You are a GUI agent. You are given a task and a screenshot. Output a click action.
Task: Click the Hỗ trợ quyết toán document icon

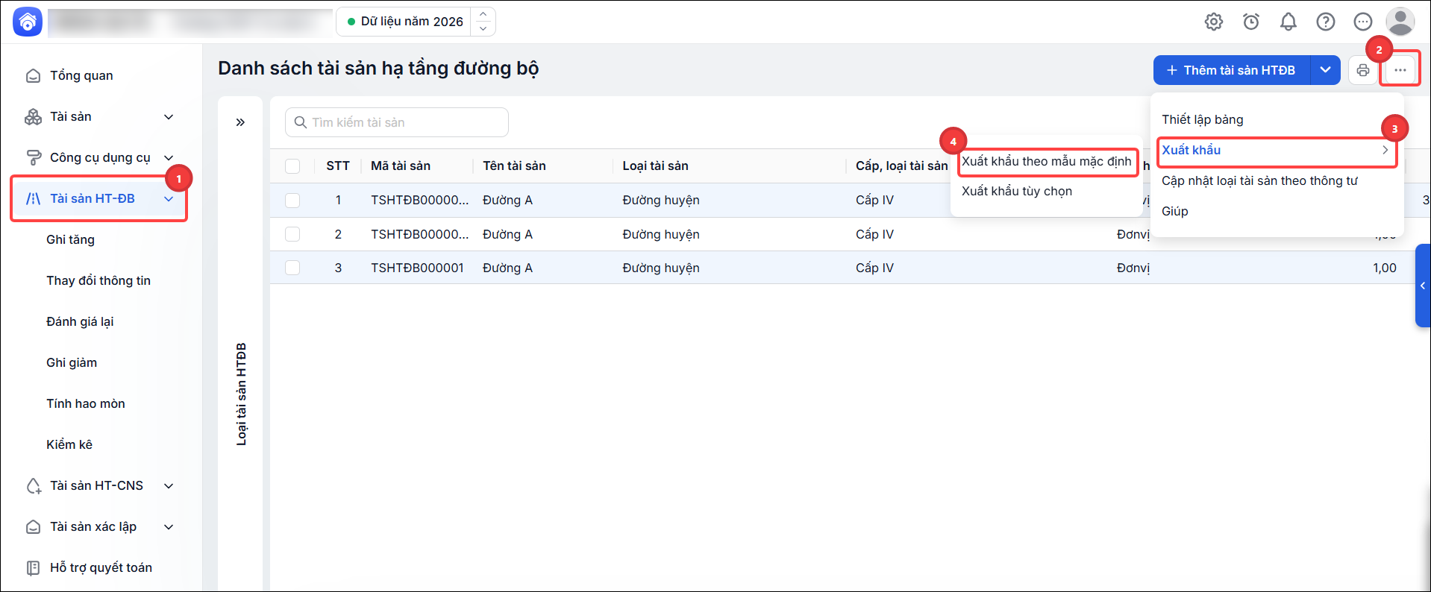click(34, 567)
